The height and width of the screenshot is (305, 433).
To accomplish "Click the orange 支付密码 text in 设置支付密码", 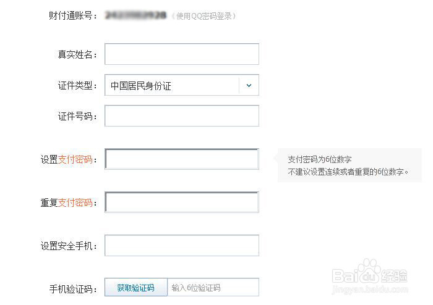I will pyautogui.click(x=75, y=159).
